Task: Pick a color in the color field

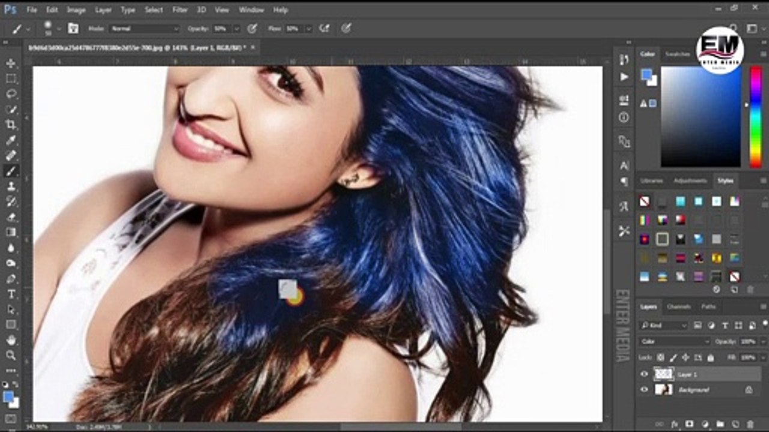Action: [701, 116]
